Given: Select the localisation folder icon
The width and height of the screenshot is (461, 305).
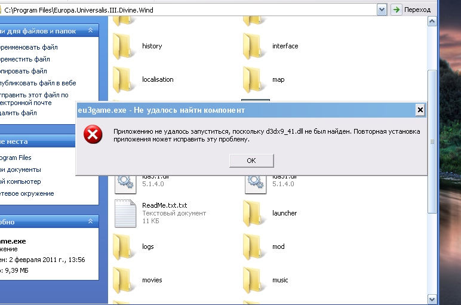Looking at the screenshot, I should [x=124, y=79].
